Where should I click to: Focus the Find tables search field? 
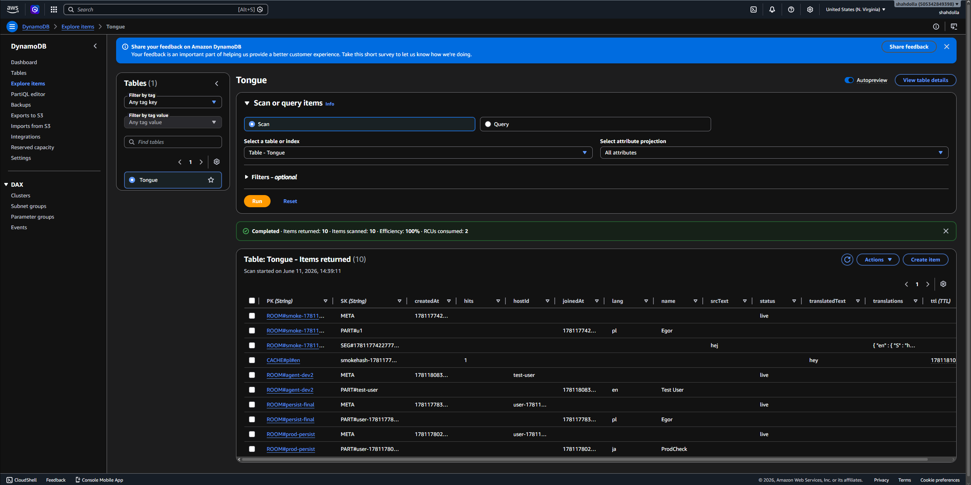(x=173, y=142)
